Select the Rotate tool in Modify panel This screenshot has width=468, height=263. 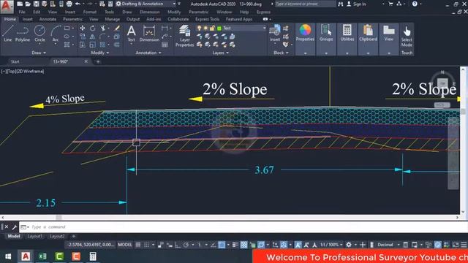tap(93, 28)
